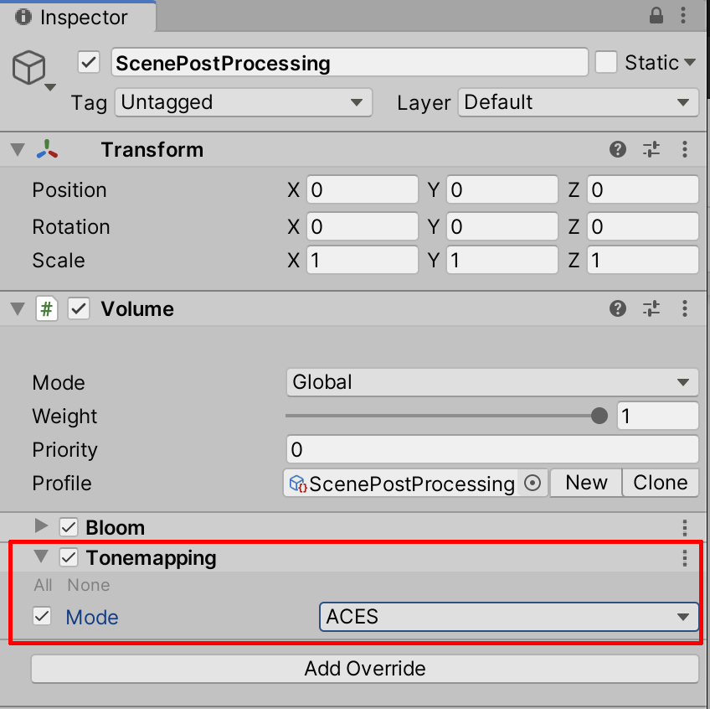
Task: Click the Inspector lock icon
Action: [x=657, y=16]
